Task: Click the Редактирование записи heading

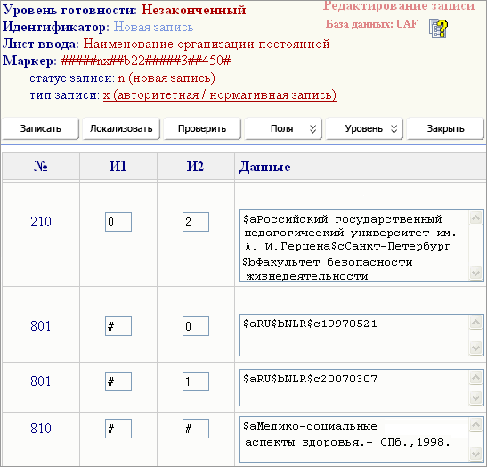Action: [x=399, y=5]
